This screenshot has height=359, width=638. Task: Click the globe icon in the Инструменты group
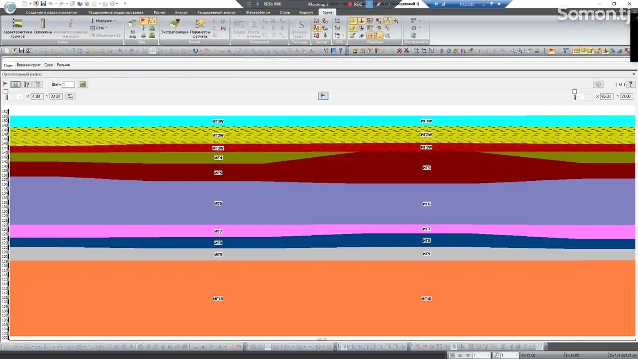[x=414, y=35]
